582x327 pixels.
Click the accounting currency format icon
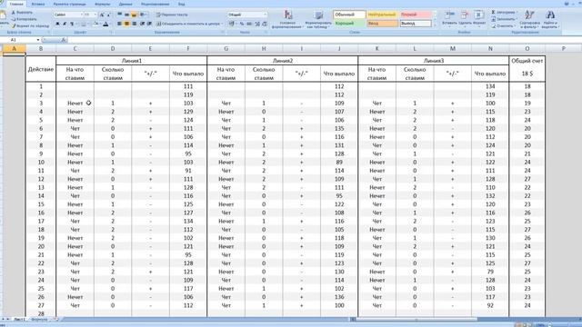point(233,24)
